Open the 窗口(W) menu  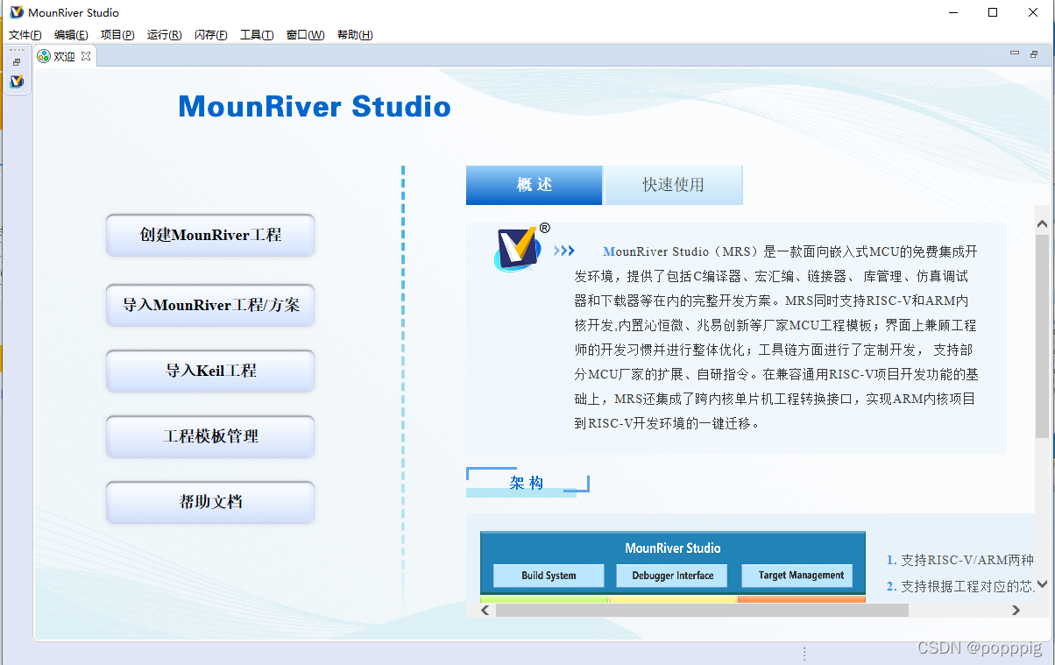point(305,35)
